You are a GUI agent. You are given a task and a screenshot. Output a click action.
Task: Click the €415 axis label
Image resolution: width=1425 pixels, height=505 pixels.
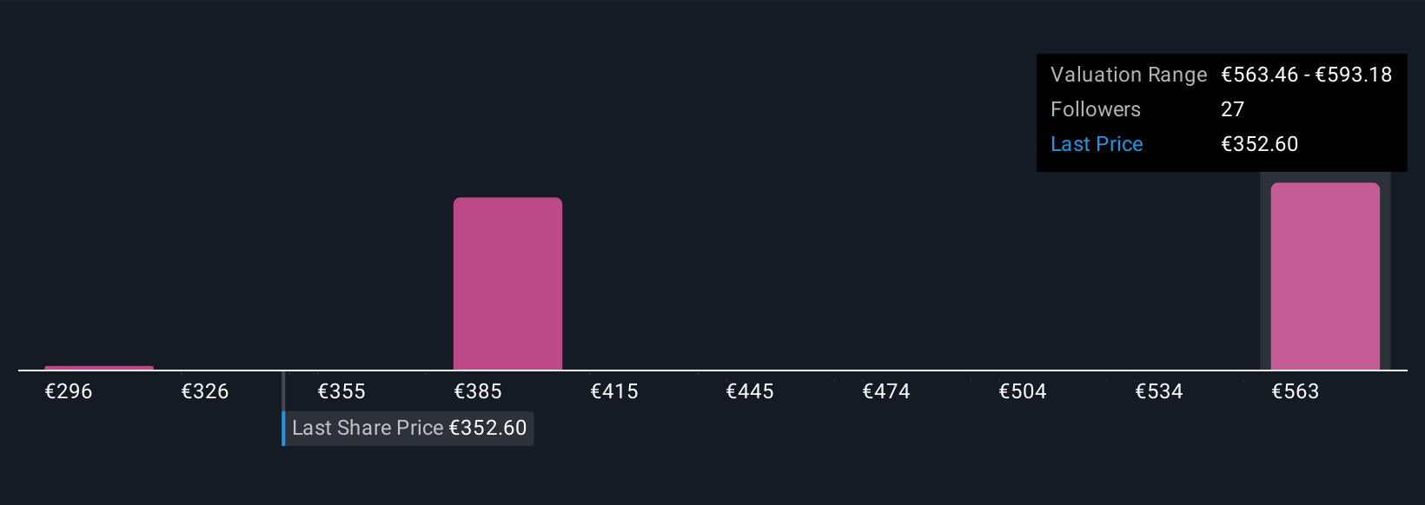tap(614, 391)
